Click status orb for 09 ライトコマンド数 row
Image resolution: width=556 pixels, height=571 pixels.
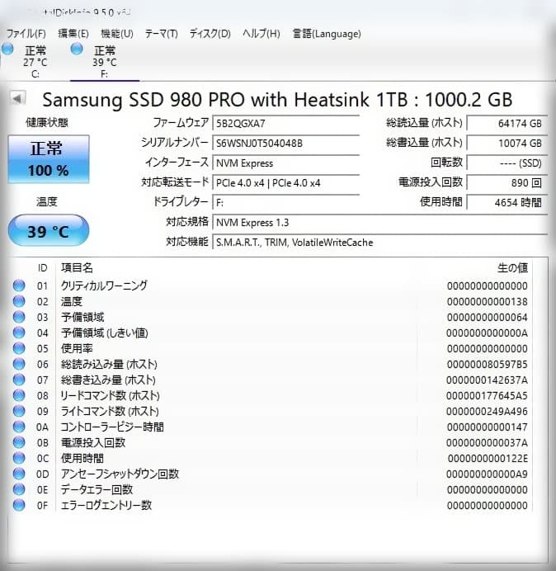[x=19, y=411]
